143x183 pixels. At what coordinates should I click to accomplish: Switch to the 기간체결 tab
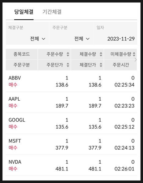[52, 12]
